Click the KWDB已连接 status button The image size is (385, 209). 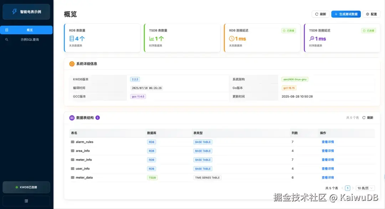(26, 187)
